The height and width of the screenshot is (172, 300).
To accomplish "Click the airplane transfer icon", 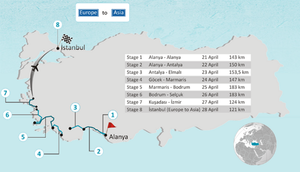I will point(36,67).
